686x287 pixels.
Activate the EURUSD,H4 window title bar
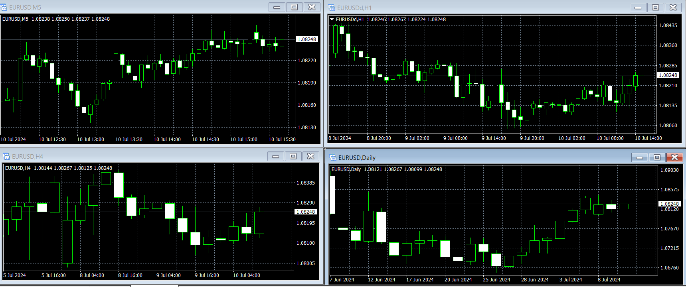[140, 156]
